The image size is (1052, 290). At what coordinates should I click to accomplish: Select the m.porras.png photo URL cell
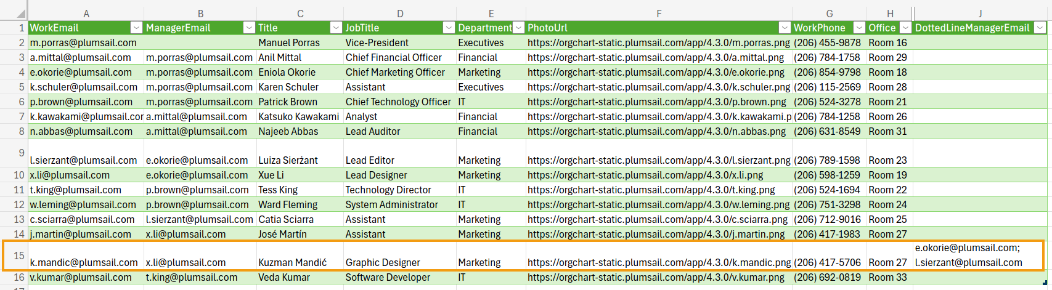click(x=659, y=42)
